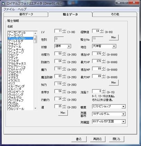Image resolution: width=141 pixels, height=146 pixels.
Task: Click the 知力 value field showing 116
Action: click(x=58, y=84)
